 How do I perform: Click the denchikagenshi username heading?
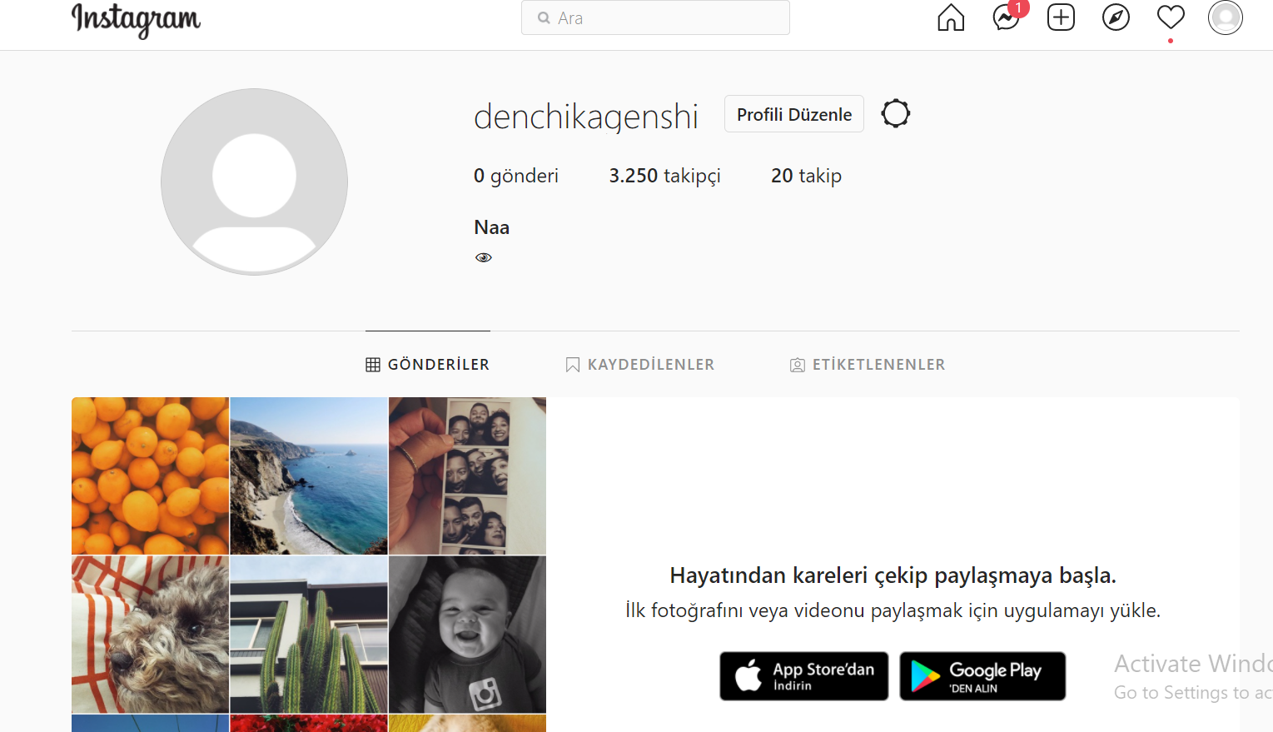(586, 117)
